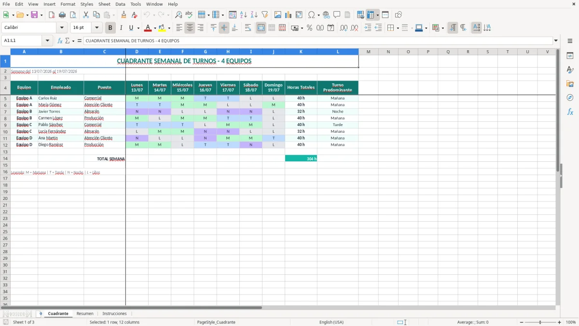The height and width of the screenshot is (326, 579).
Task: Click the Insert Comment icon
Action: [337, 15]
